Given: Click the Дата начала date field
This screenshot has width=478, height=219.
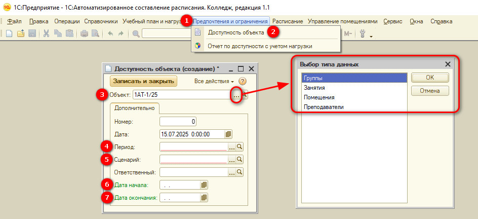Looking at the screenshot, I should [x=180, y=185].
